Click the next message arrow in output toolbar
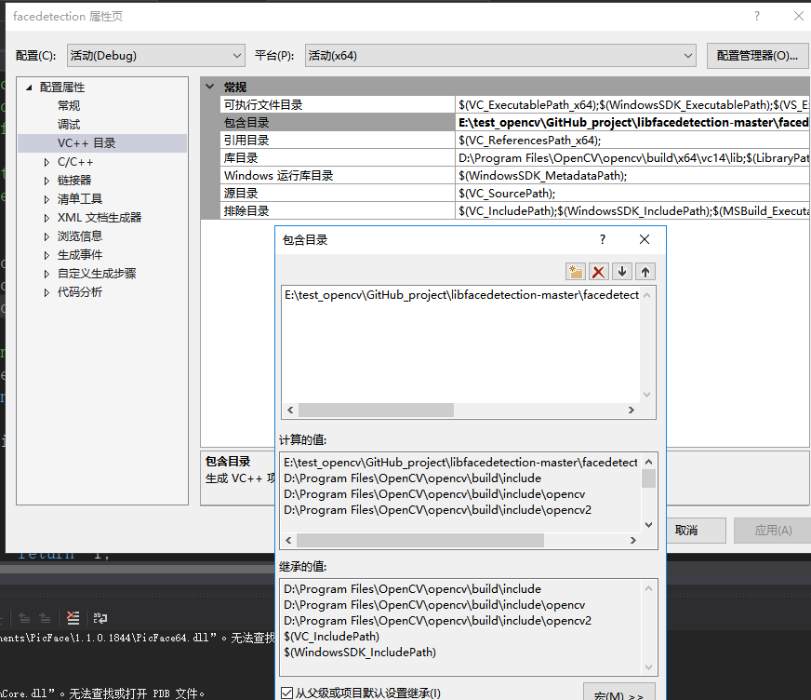Viewport: 811px width, 700px height. 44,617
